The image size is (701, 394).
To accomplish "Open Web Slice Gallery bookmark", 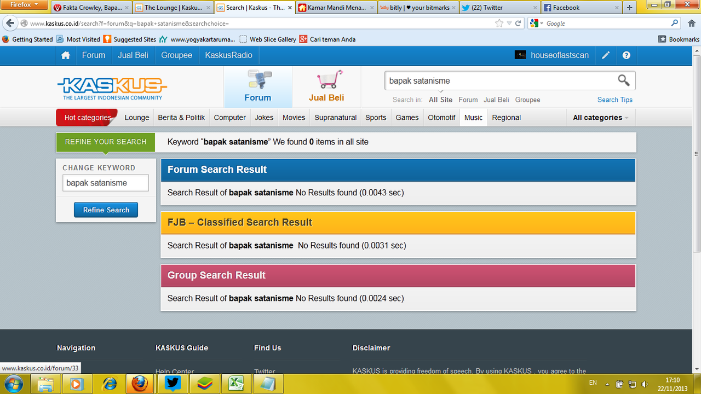I will (x=268, y=39).
